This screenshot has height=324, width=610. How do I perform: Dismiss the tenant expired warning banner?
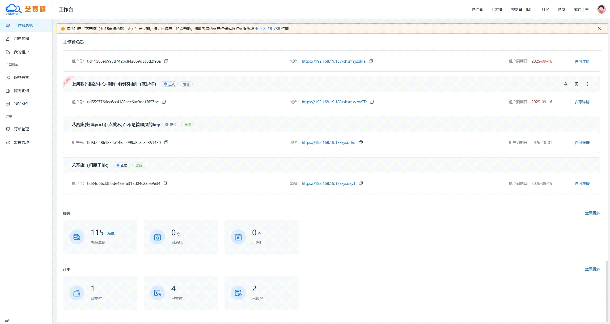[600, 29]
